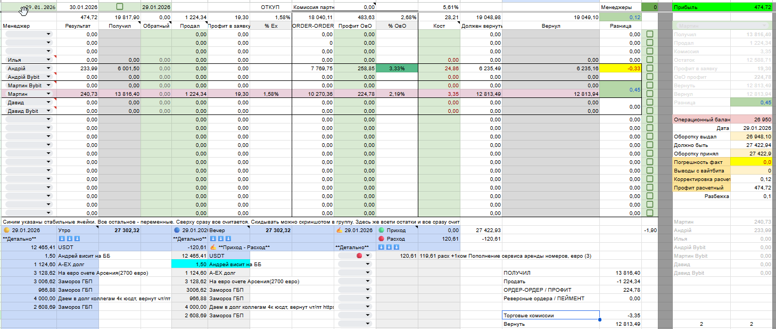Viewport: 776px width, 329px height.
Task: Select the Получил column header
Action: (120, 26)
